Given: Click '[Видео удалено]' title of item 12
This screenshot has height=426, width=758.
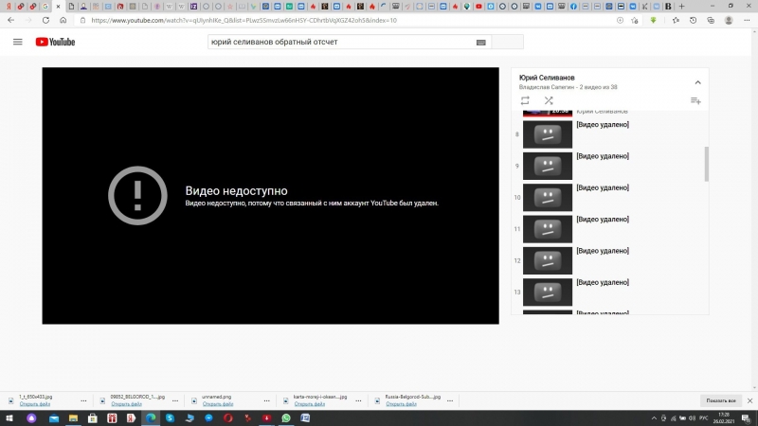Looking at the screenshot, I should (x=603, y=251).
